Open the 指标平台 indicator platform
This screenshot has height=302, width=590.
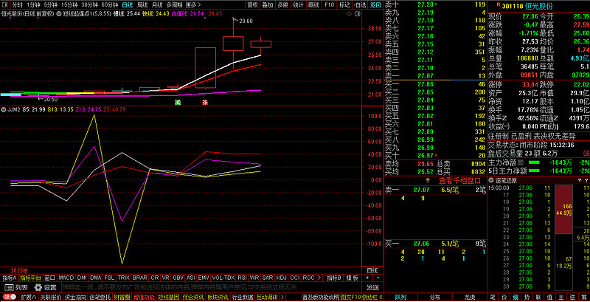31,278
